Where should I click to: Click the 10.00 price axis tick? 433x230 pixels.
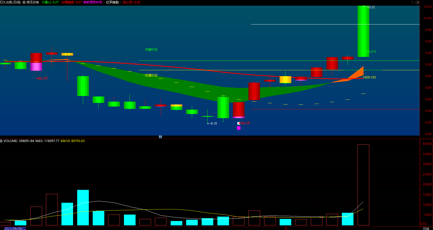(x=427, y=18)
